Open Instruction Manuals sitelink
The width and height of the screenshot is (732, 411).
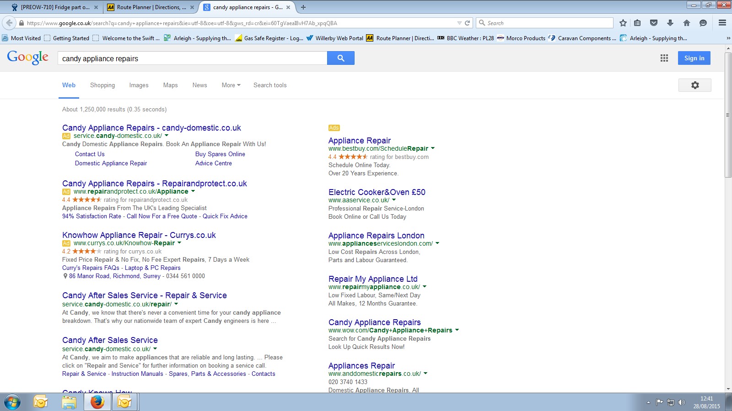[137, 374]
